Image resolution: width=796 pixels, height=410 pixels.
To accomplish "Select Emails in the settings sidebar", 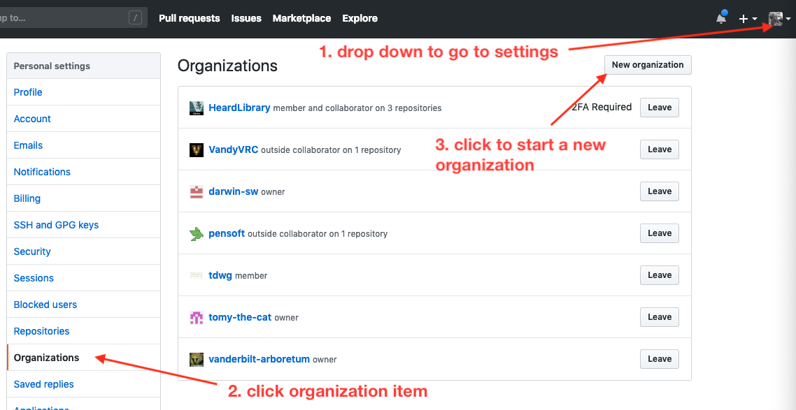I will tap(84, 145).
